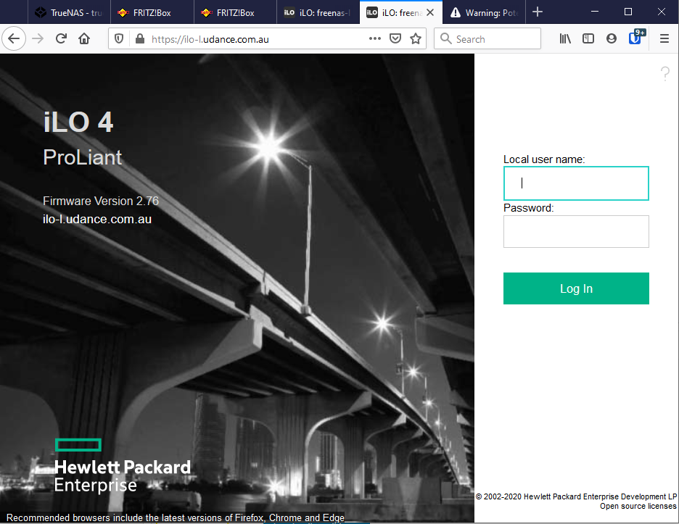This screenshot has height=524, width=679.
Task: Click the Firmware Version 2.76 text
Action: (x=100, y=201)
